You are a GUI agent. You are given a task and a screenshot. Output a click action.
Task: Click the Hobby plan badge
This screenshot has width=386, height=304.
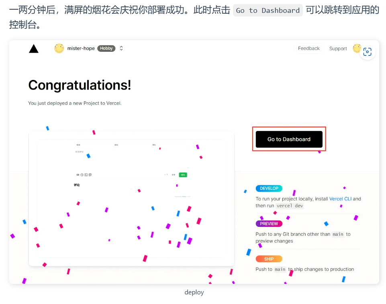coord(106,48)
